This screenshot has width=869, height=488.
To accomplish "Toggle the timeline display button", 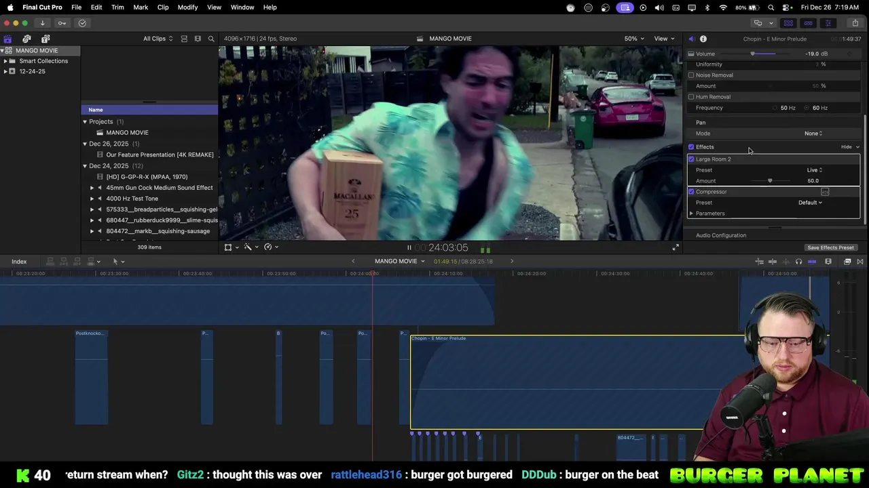I will pos(808,23).
